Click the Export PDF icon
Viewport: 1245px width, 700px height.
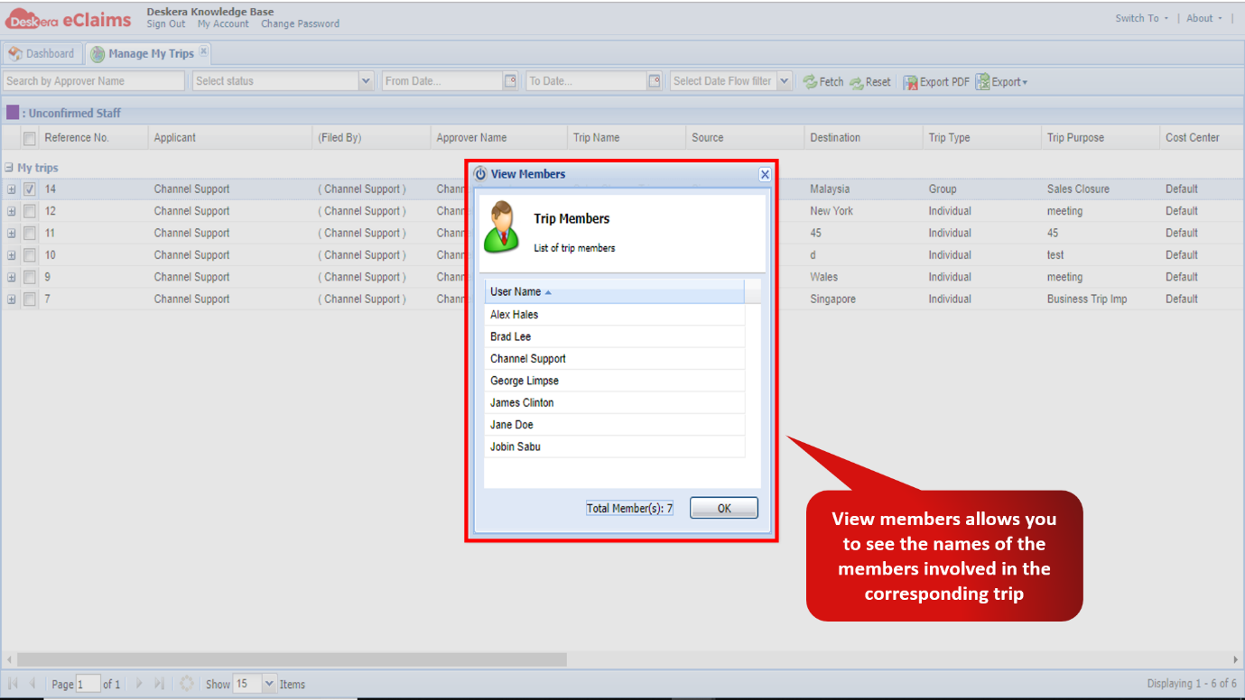pos(911,82)
